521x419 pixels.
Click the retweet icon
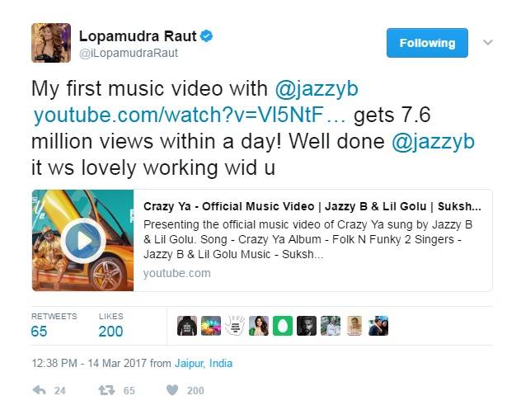click(106, 390)
